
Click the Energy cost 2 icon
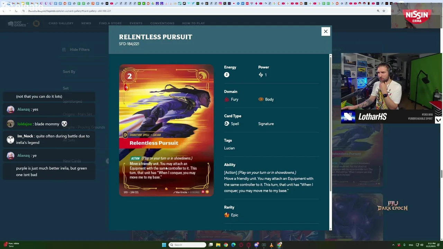(x=227, y=75)
